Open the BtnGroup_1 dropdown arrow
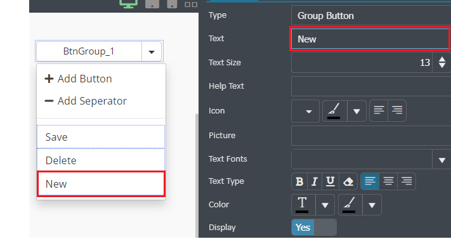 152,52
